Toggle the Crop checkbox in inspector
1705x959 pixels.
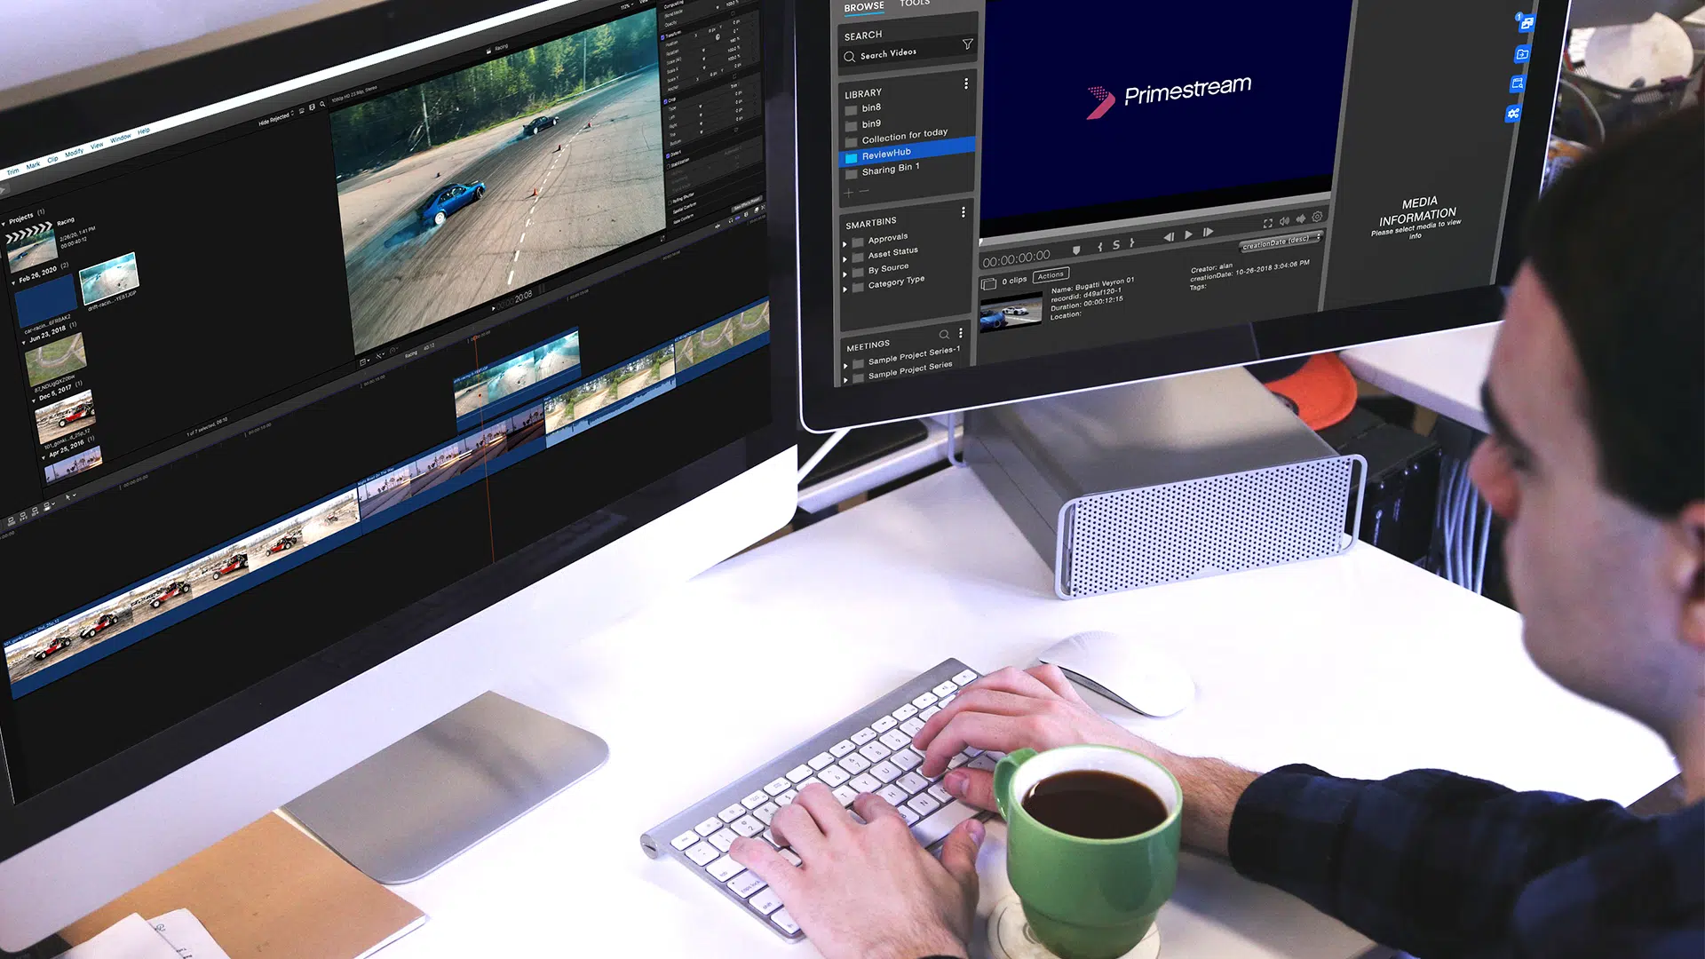point(666,101)
